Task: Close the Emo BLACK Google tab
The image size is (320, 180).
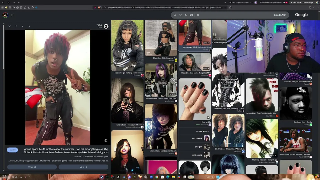Action: [x=291, y=2]
